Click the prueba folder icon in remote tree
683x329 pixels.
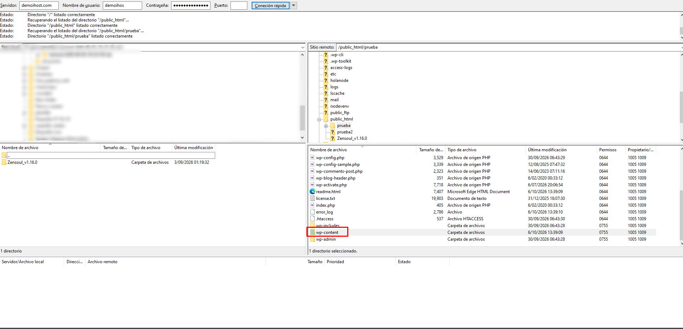click(333, 126)
